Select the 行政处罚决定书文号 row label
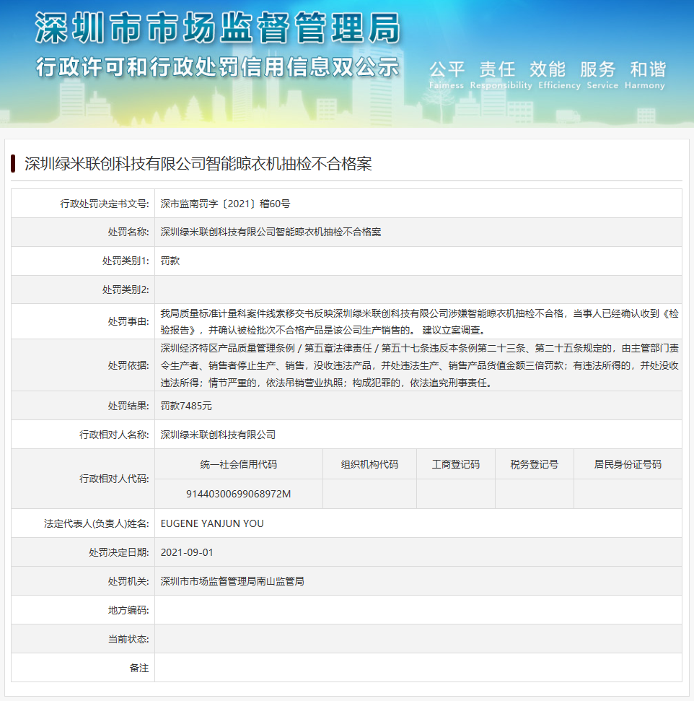This screenshot has height=701, width=694. [x=105, y=204]
